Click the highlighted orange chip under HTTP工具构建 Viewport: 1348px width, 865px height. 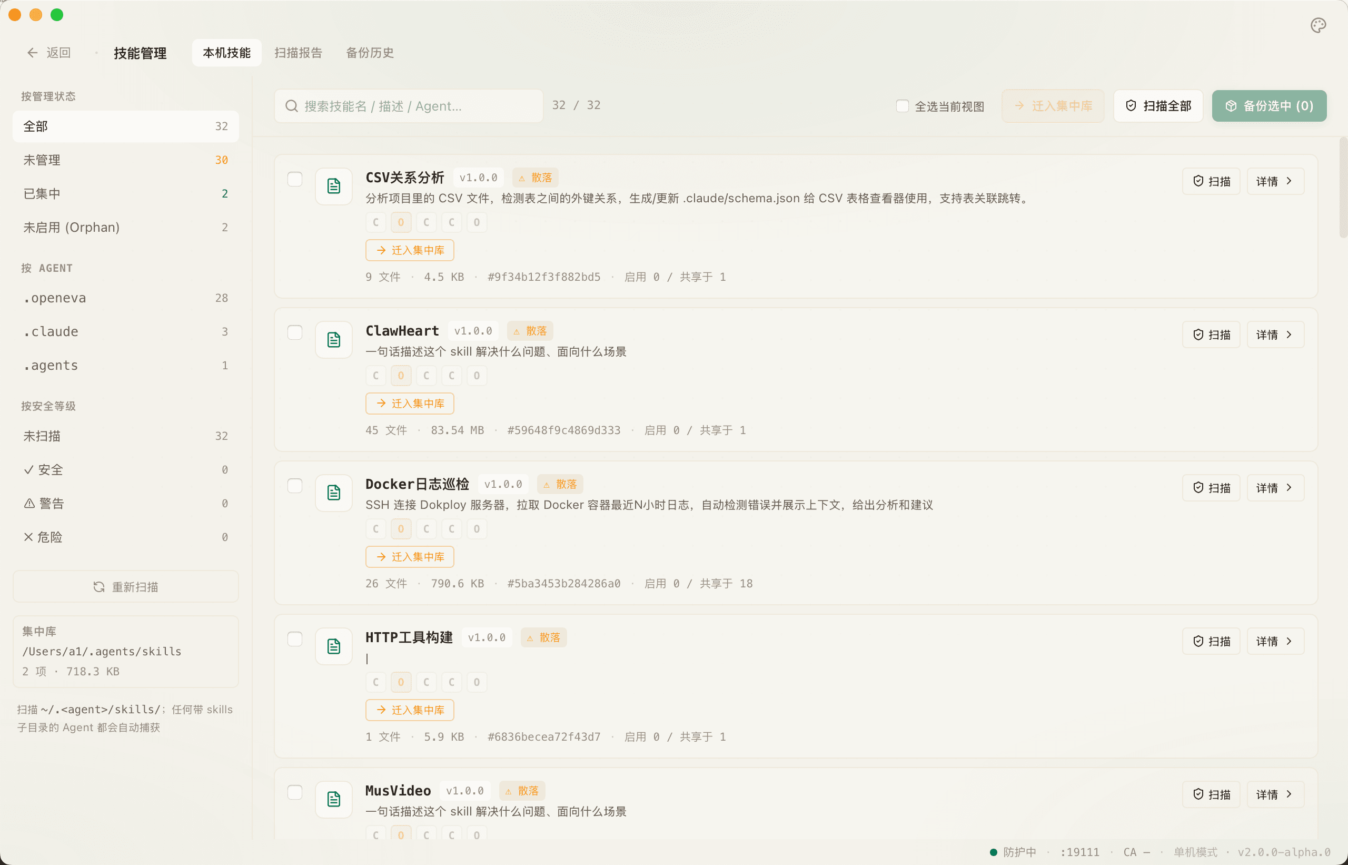tap(401, 682)
